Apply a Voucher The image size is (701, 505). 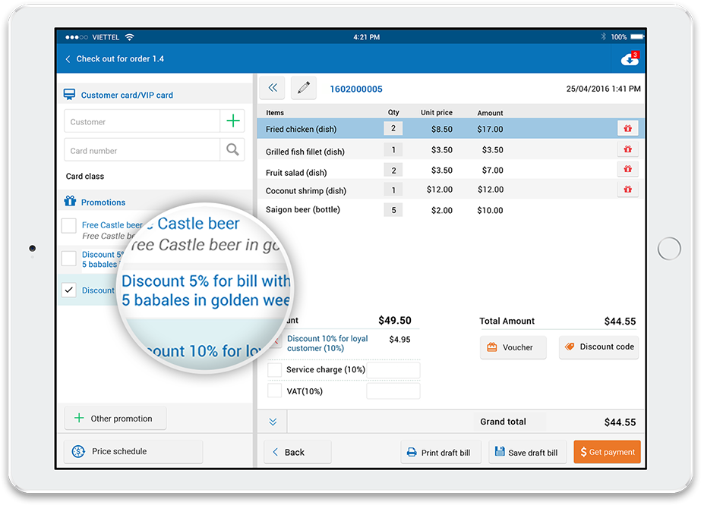pos(513,347)
